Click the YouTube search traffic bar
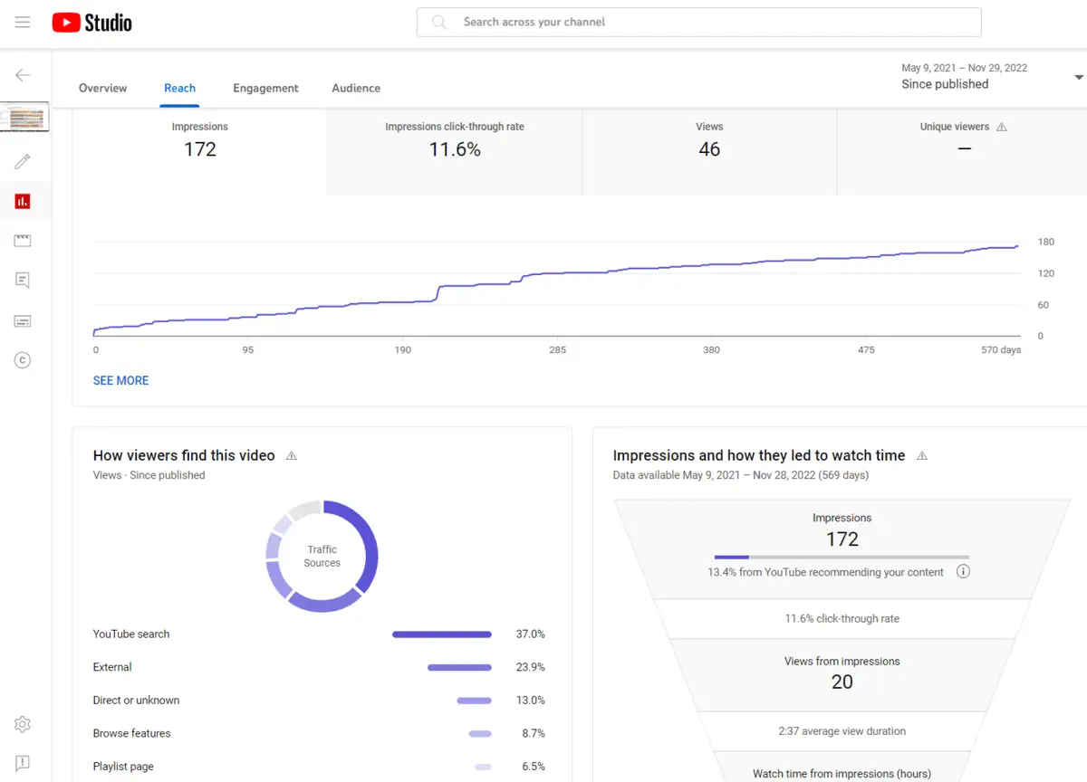Screen dimensions: 1087x782 click(441, 634)
